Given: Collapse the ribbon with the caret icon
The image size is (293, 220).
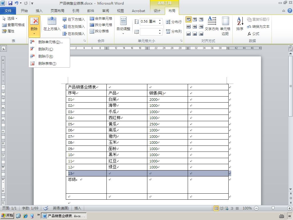Looking at the screenshot, I should (284, 11).
